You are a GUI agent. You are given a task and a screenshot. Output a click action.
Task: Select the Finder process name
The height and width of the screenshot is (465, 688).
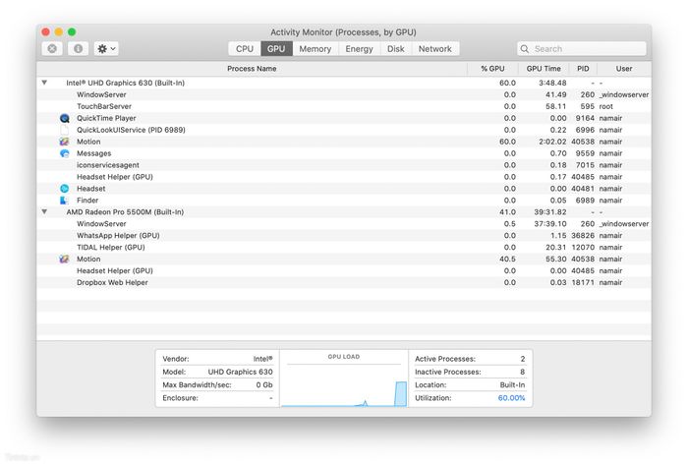pos(87,201)
